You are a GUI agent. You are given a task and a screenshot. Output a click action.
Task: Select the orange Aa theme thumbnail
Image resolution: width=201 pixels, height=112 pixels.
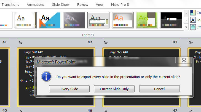pyautogui.click(x=123, y=20)
